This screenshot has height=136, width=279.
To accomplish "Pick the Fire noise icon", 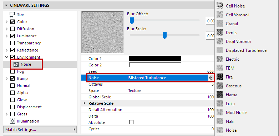I will pyautogui.click(x=220, y=77).
